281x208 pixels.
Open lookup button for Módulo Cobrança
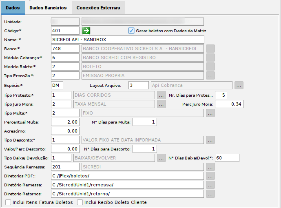point(210,58)
